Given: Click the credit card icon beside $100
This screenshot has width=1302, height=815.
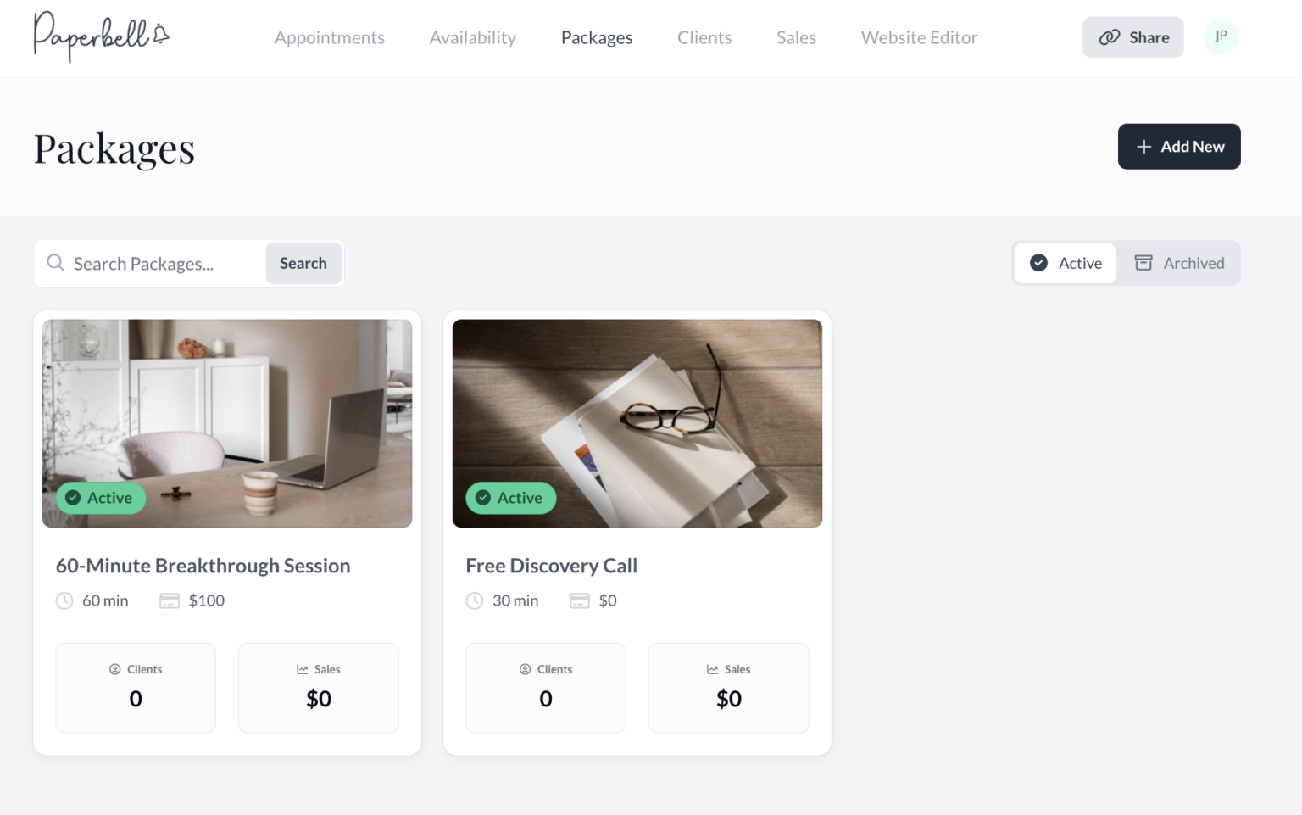Looking at the screenshot, I should (170, 600).
